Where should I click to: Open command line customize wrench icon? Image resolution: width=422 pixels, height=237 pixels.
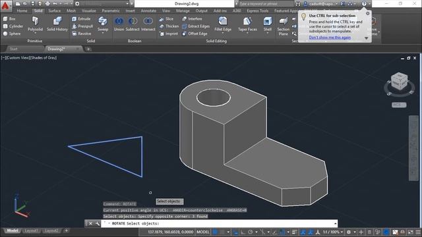point(97,224)
